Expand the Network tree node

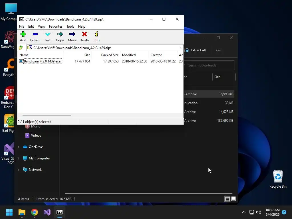[19, 170]
